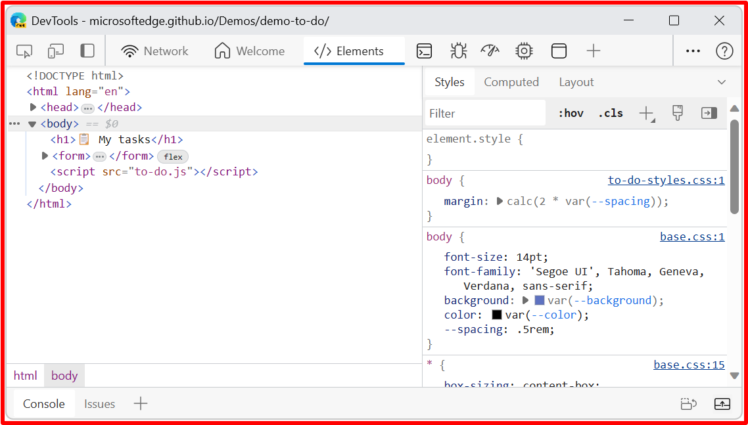Image resolution: width=748 pixels, height=425 pixels.
Task: Expand the head element in the DOM tree
Action: pyautogui.click(x=33, y=107)
